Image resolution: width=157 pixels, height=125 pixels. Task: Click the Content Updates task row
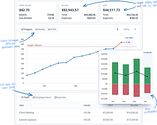tap(79, 120)
